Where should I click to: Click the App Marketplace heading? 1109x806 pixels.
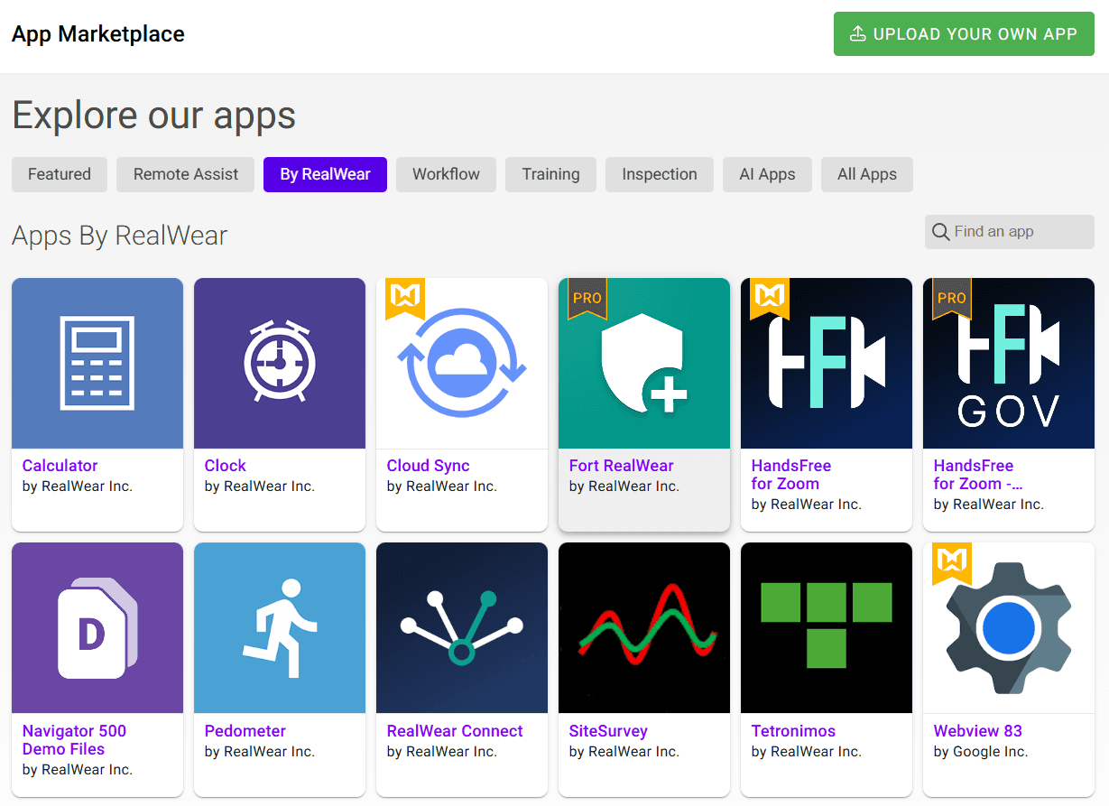tap(98, 34)
